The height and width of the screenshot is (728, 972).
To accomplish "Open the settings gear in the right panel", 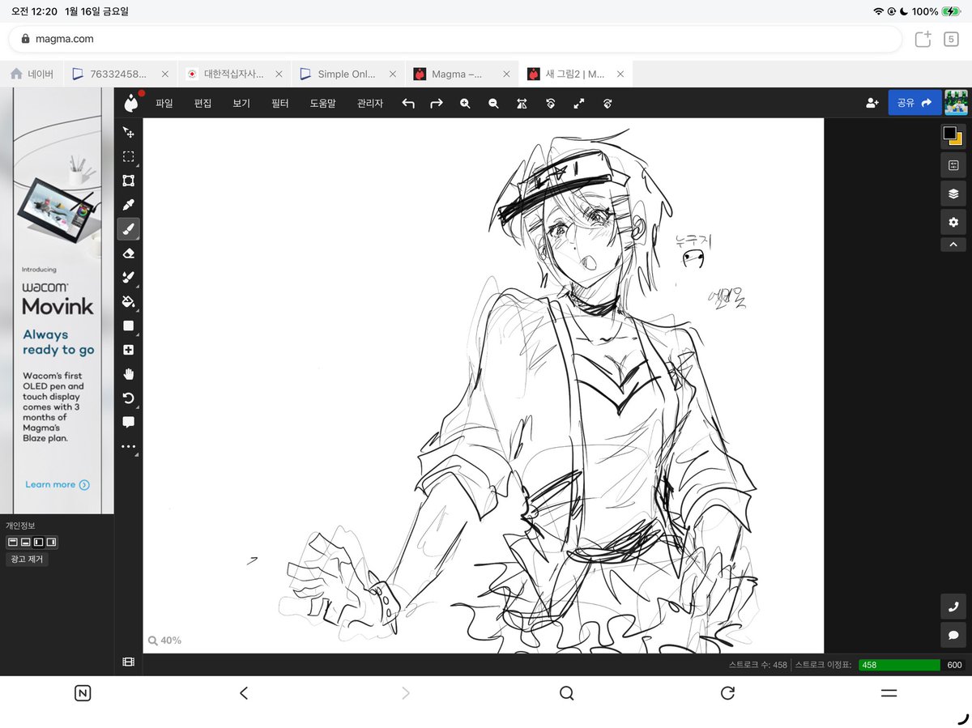I will point(953,222).
